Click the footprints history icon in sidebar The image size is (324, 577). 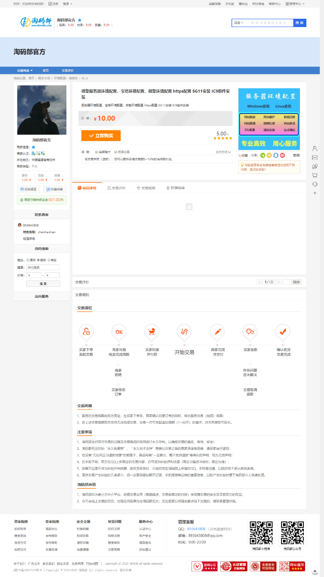point(315,167)
